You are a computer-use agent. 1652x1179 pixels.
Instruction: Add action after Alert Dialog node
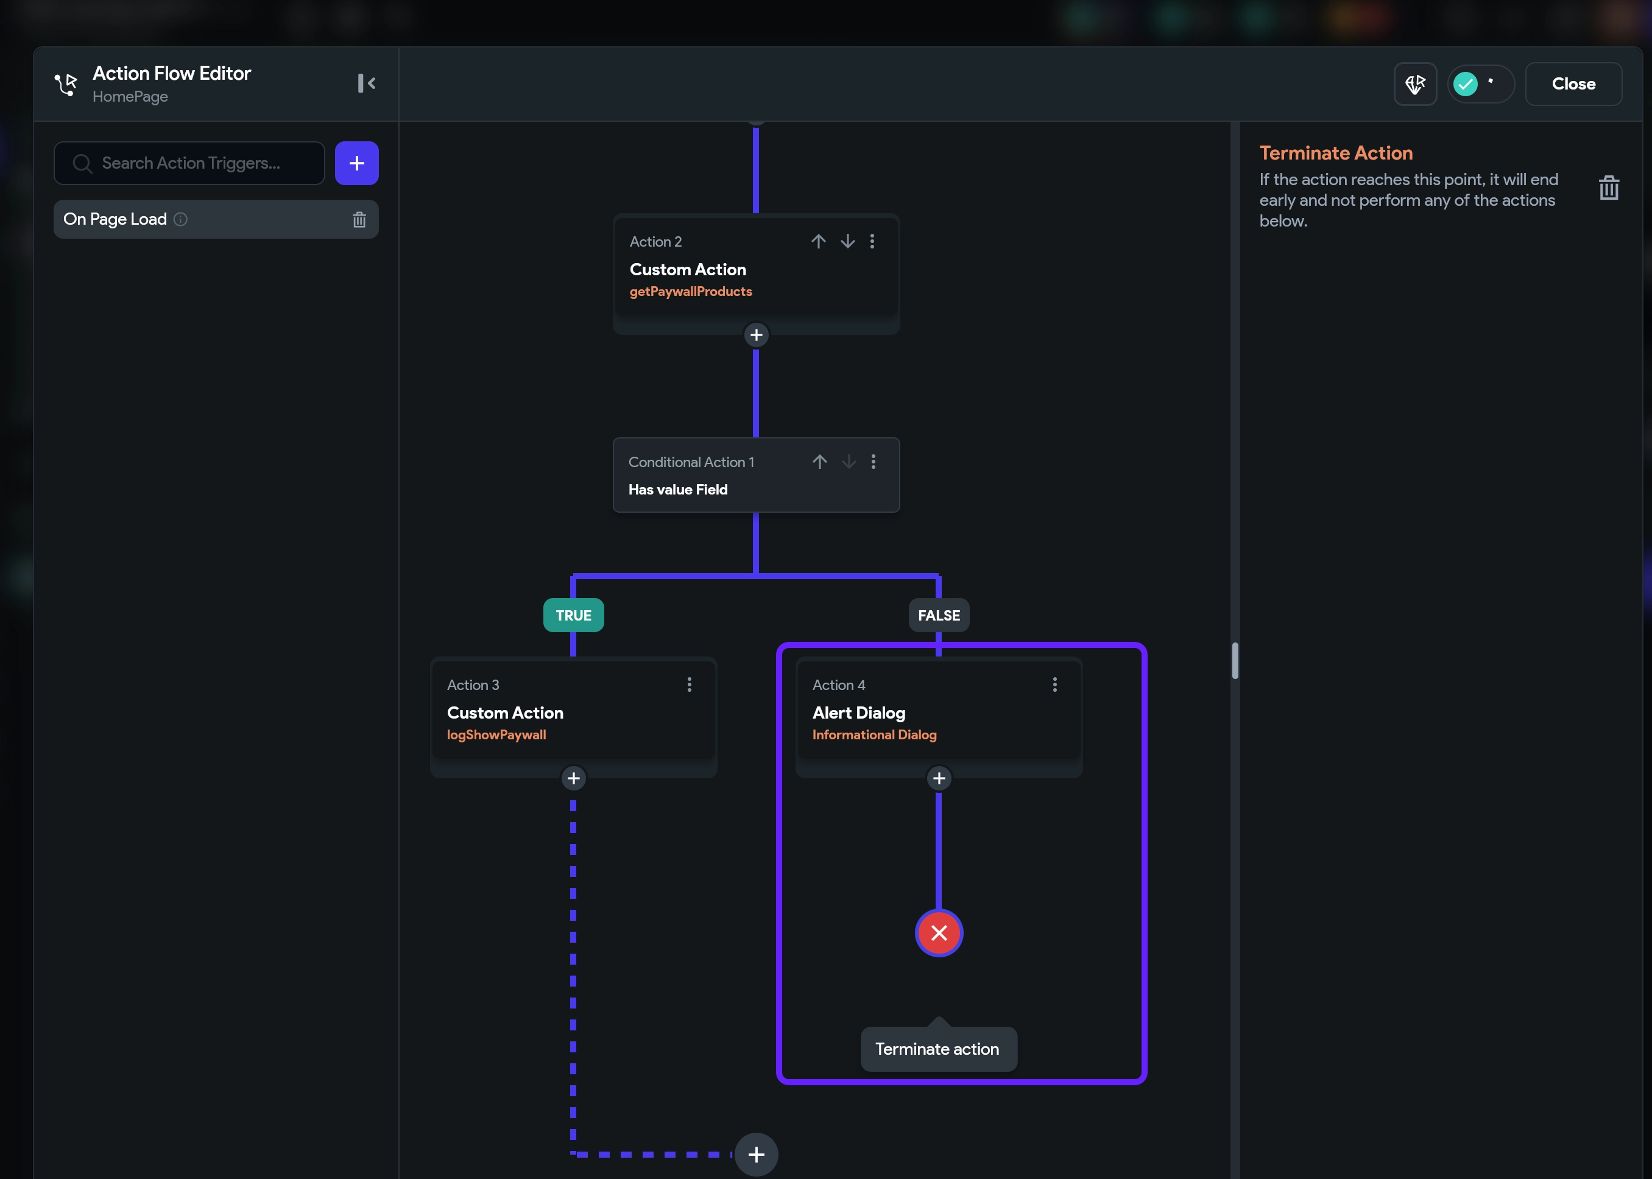point(939,778)
